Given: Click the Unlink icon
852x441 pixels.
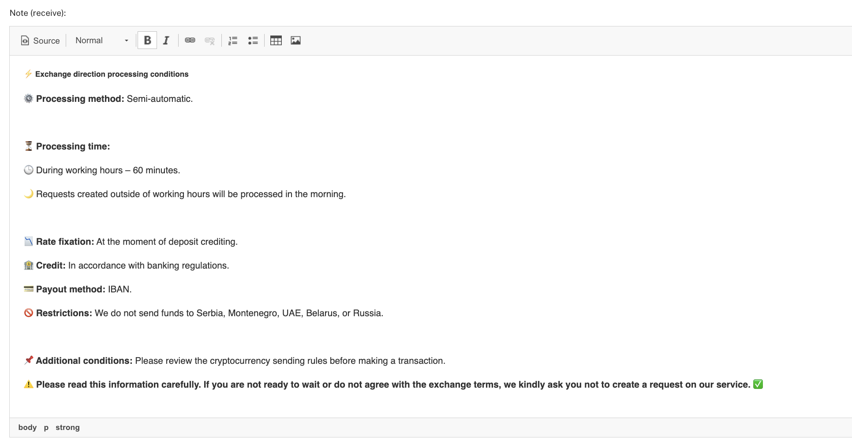Looking at the screenshot, I should pos(209,41).
